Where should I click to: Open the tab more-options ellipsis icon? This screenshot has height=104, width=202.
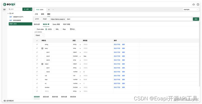53,9
